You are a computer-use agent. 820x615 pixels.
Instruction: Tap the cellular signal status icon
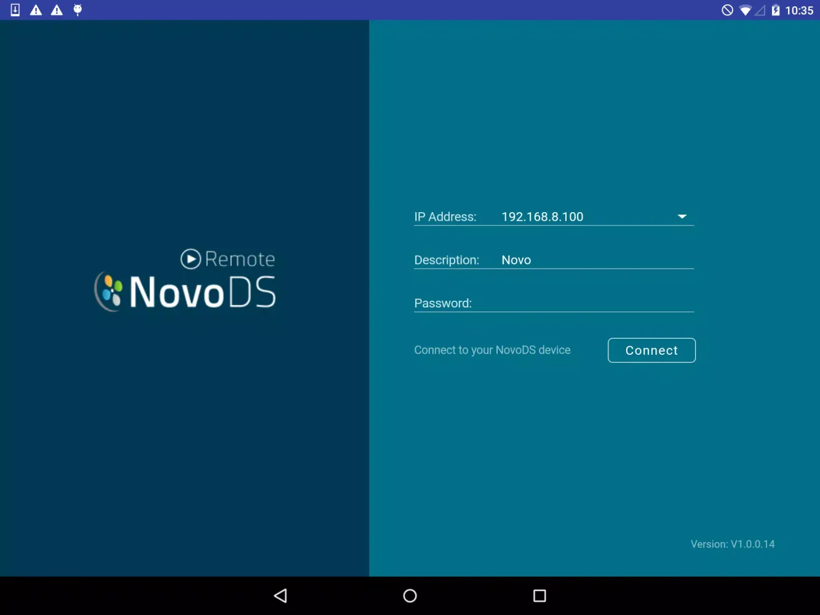point(760,10)
